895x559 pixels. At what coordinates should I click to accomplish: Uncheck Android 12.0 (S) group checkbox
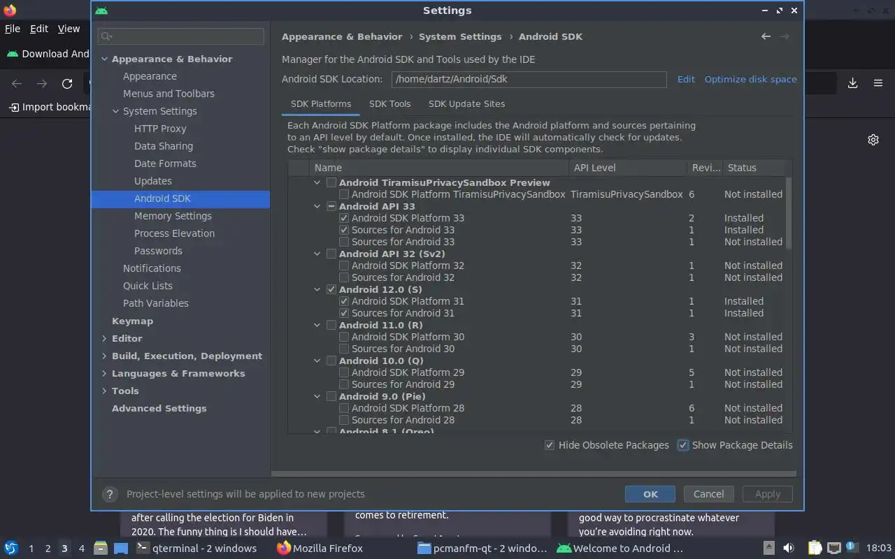click(x=331, y=289)
